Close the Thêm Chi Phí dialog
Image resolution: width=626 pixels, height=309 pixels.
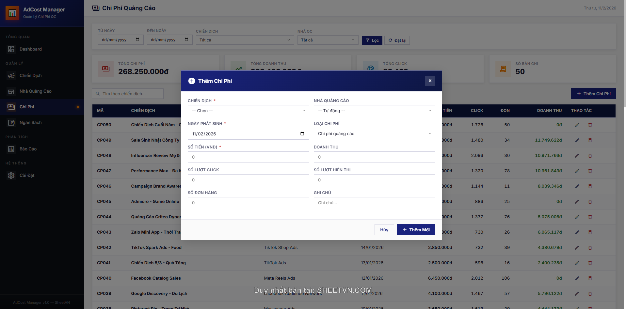430,81
